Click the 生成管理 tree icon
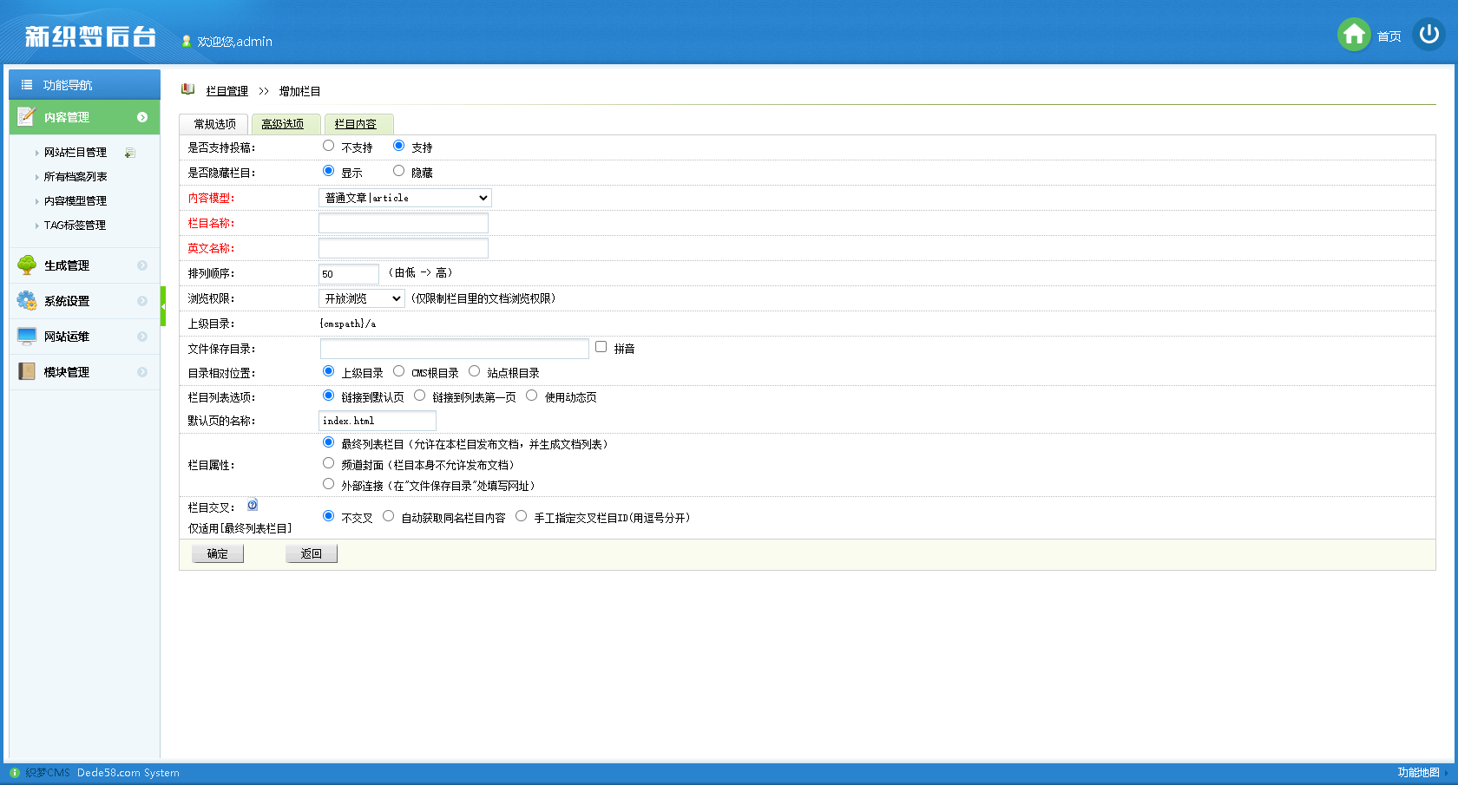The height and width of the screenshot is (785, 1458). (x=27, y=265)
